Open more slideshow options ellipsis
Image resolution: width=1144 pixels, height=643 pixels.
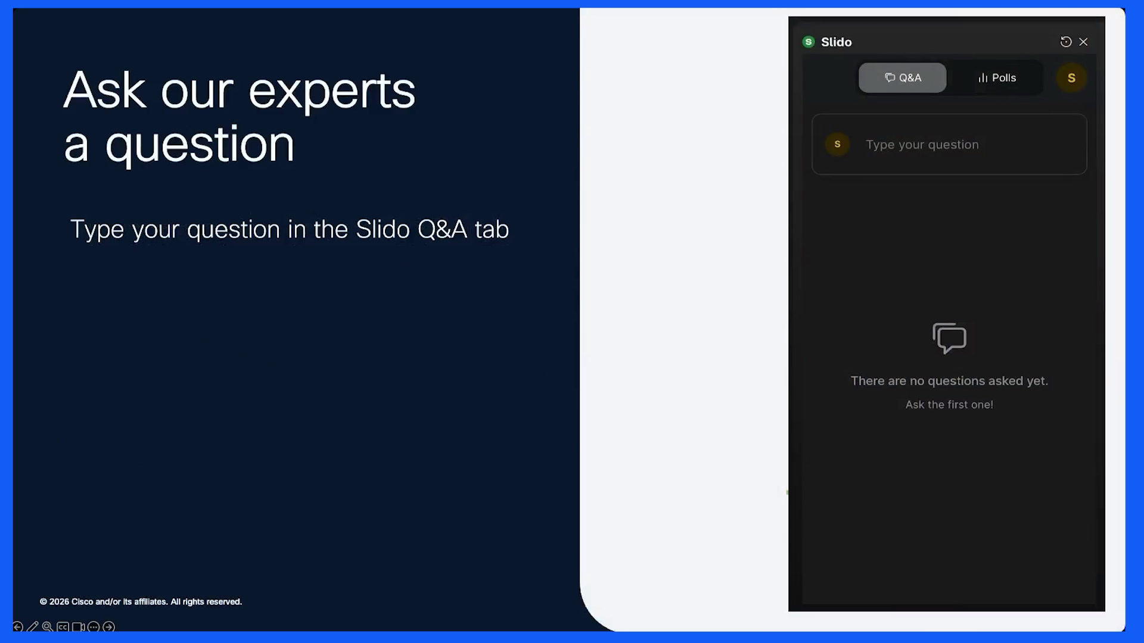[94, 627]
